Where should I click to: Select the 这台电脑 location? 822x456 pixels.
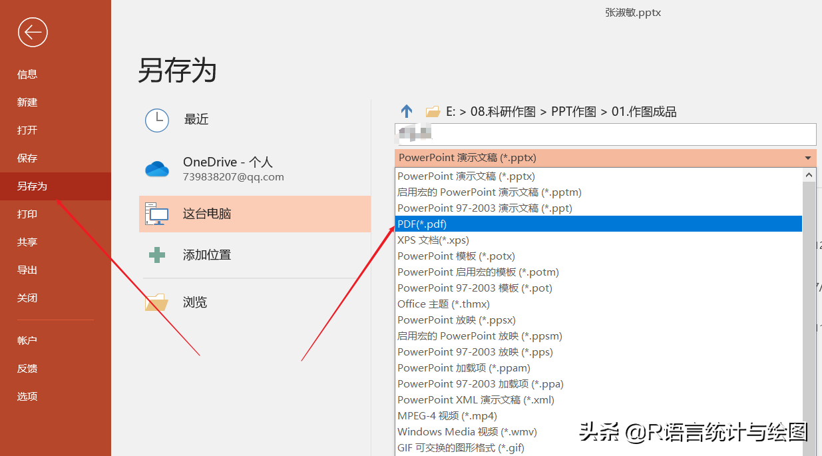(x=255, y=214)
